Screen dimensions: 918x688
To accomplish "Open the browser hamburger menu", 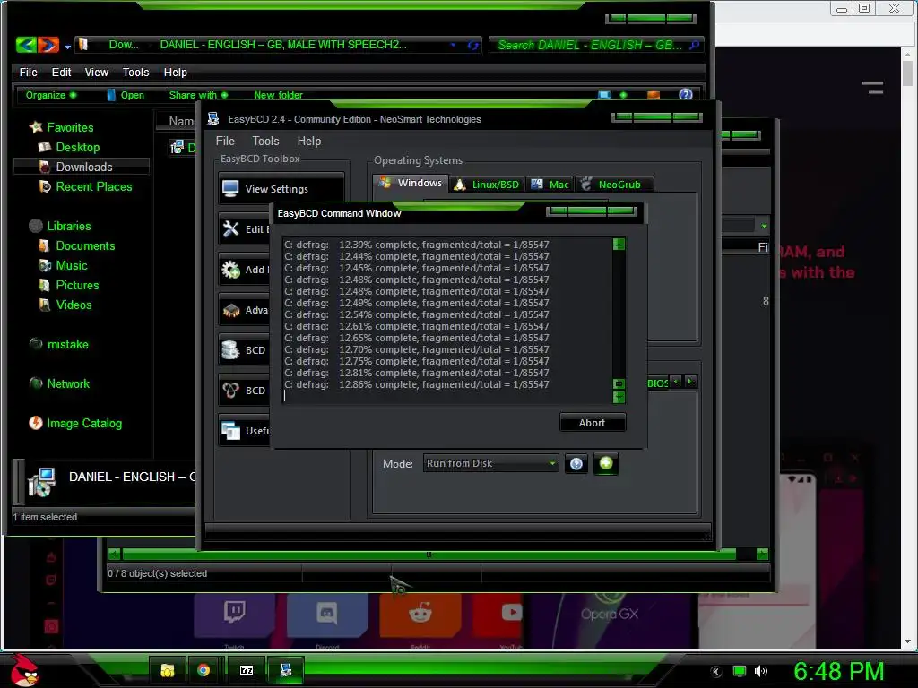I will [871, 88].
